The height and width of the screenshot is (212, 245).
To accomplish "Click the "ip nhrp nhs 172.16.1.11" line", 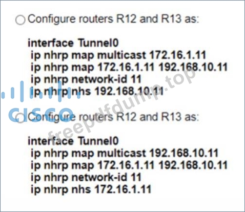I will point(91,189).
